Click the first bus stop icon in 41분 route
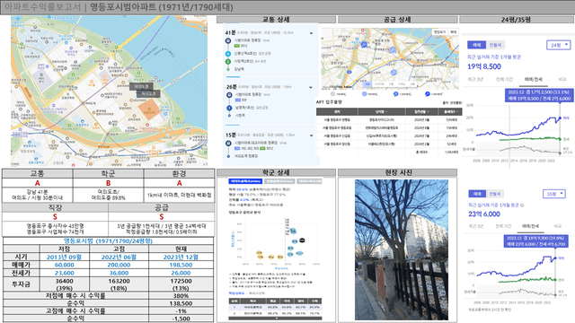575x323 pixels. pos(228,40)
